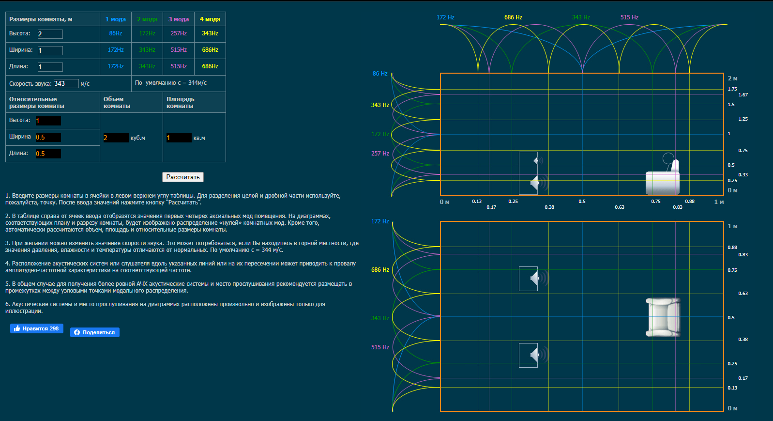Click the small tweeter speaker in the side view
The height and width of the screenshot is (421, 773).
pos(537,160)
